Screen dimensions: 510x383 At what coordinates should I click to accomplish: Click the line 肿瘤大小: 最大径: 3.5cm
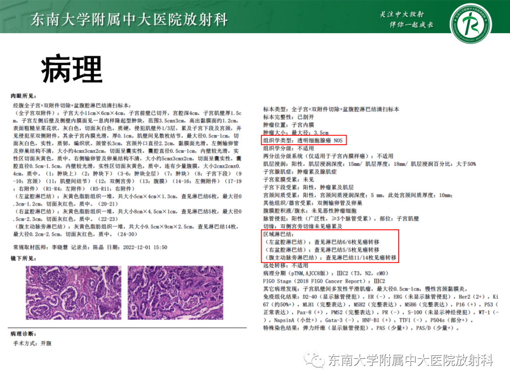[296, 133]
